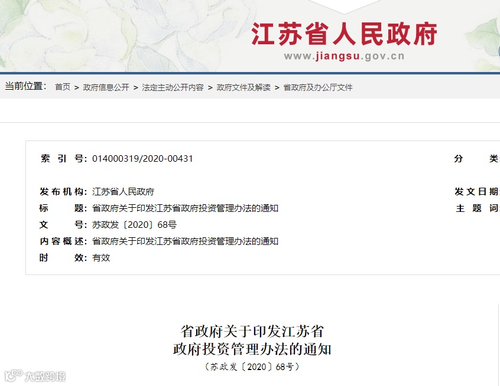The height and width of the screenshot is (386, 500).
Task: Click the 当前位置 label
Action: click(x=25, y=86)
